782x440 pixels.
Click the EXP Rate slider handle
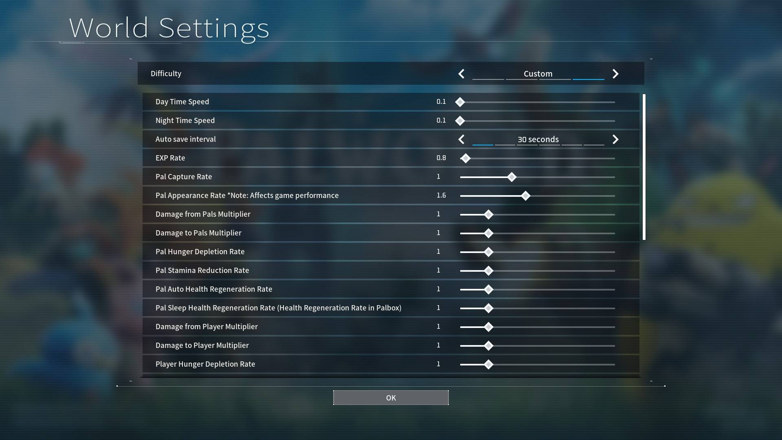466,158
